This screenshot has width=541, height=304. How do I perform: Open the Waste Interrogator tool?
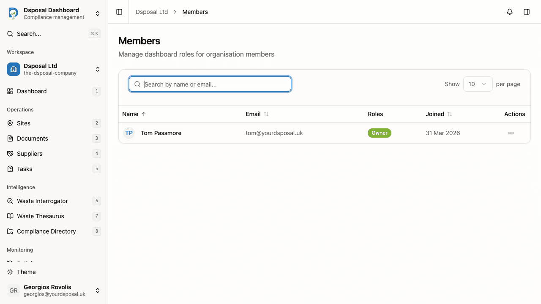42,201
